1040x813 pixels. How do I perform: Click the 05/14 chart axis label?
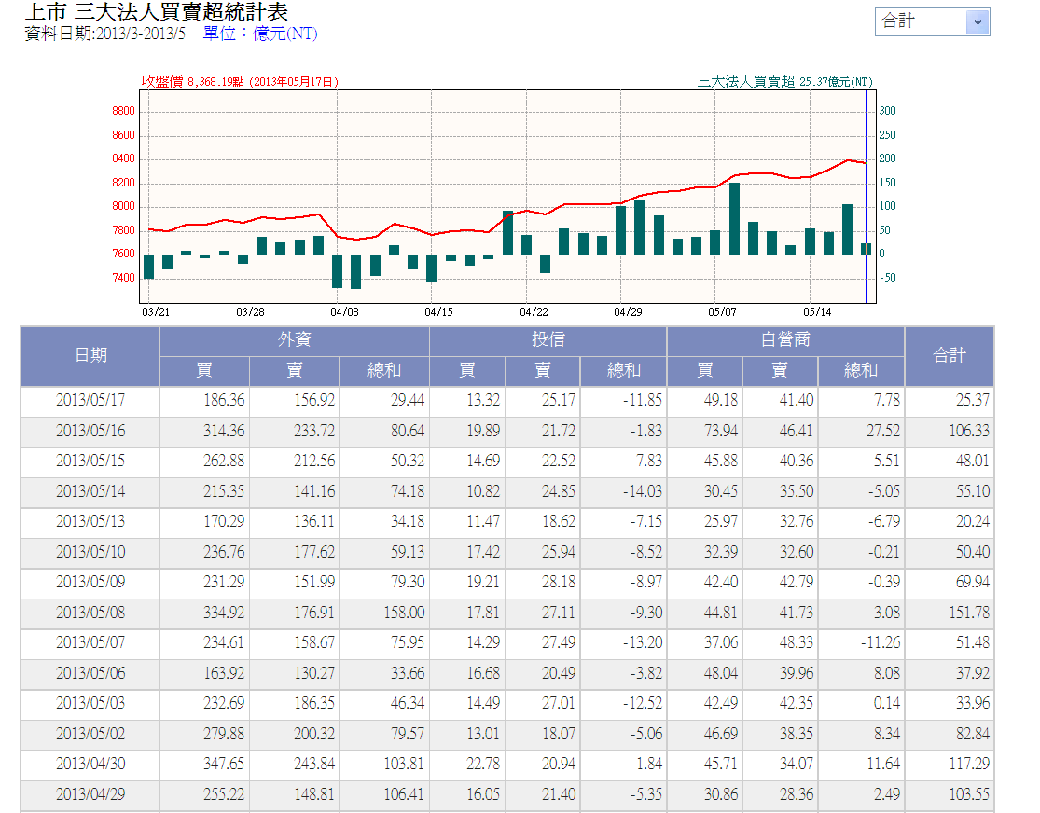[x=817, y=311]
